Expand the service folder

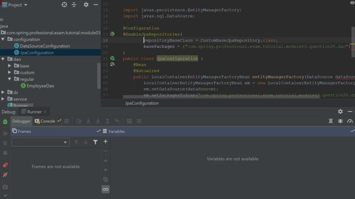[3, 99]
